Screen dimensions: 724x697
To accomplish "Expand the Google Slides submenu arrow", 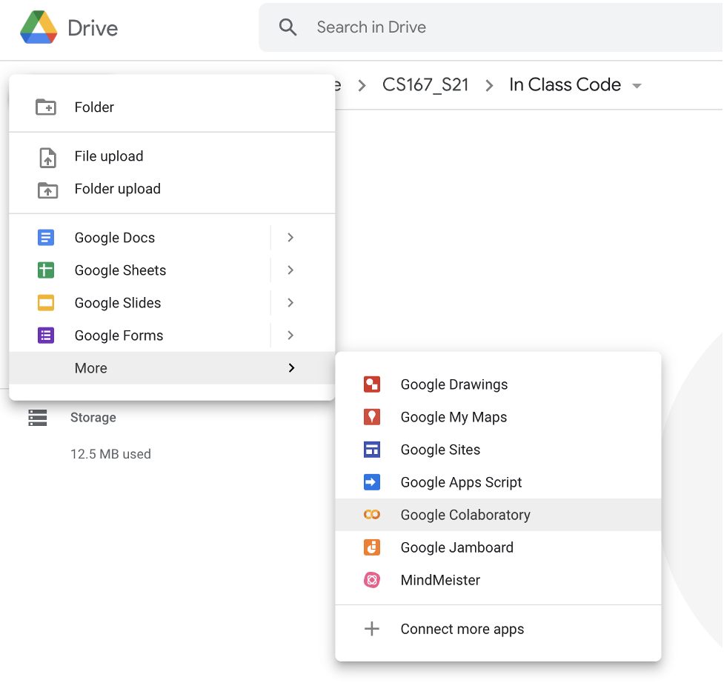I will (x=290, y=303).
